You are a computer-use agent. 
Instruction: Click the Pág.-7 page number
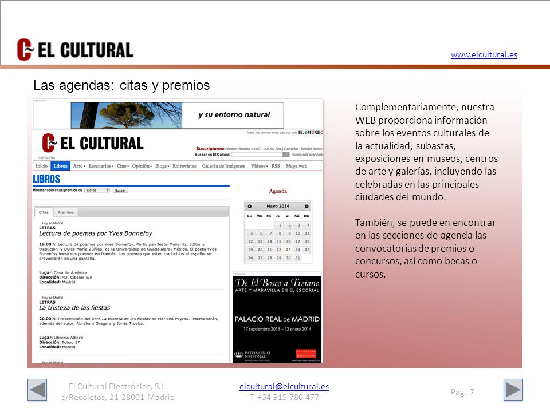point(462,391)
